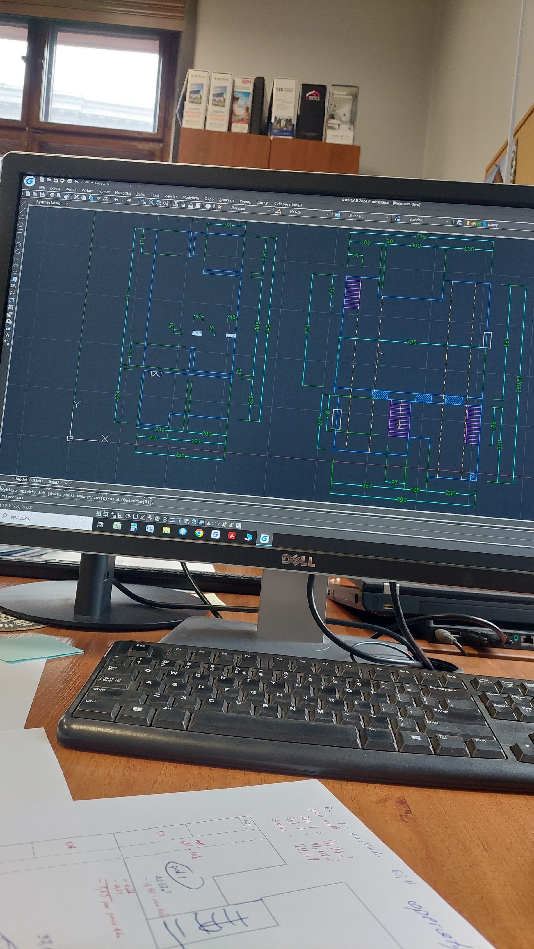Close the Rysunek1.dwg document tab
This screenshot has width=534, height=949.
(67, 204)
